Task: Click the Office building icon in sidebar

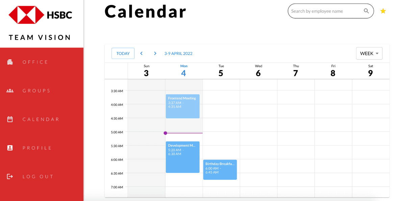Action: pos(10,62)
